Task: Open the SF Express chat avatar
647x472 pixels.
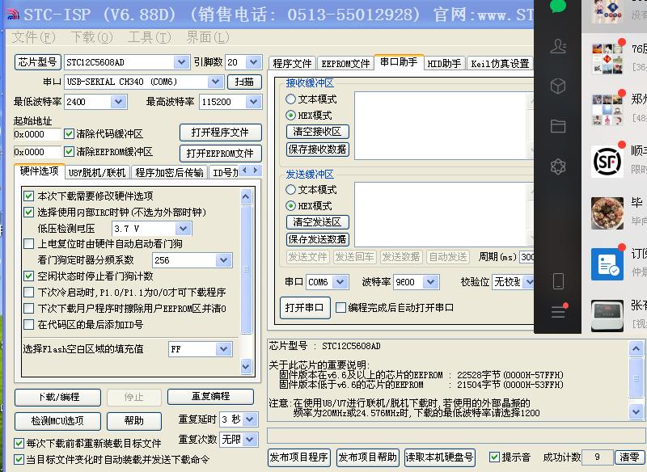Action: click(x=607, y=161)
